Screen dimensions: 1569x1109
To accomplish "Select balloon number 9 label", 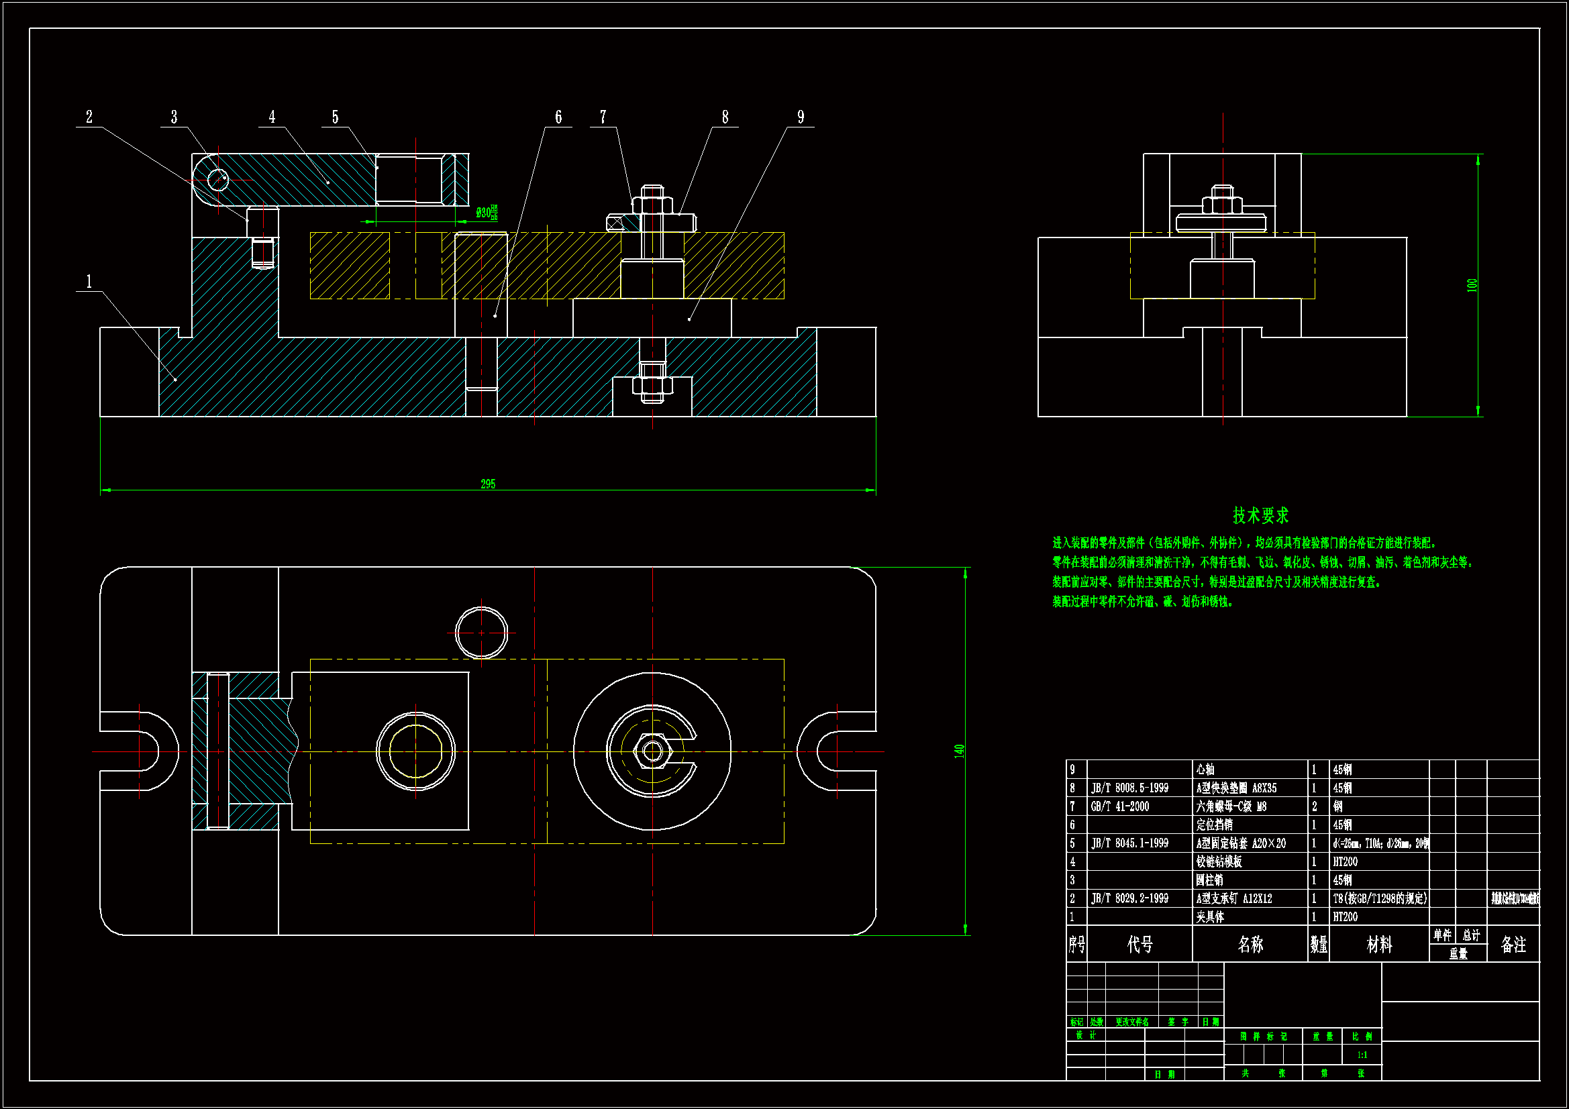I will point(801,117).
